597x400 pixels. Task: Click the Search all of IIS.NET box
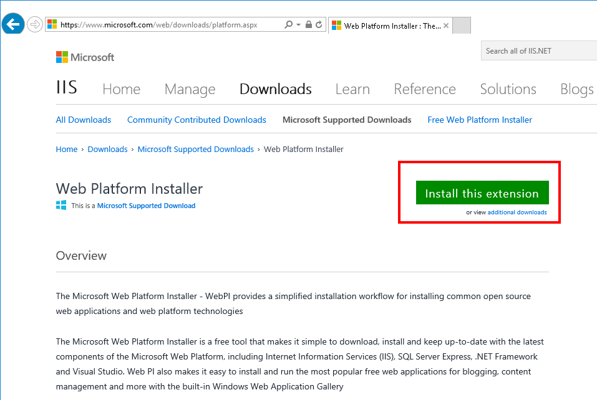539,51
